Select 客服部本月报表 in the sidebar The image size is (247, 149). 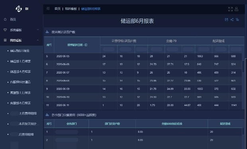point(20,103)
